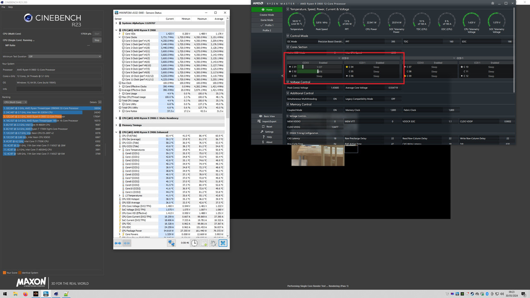Open Cinebench Help menu
The width and height of the screenshot is (530, 298).
coord(10,7)
